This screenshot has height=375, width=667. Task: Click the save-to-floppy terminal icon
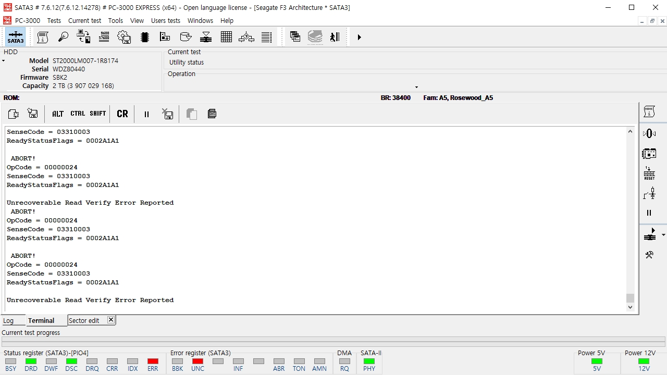(32, 114)
